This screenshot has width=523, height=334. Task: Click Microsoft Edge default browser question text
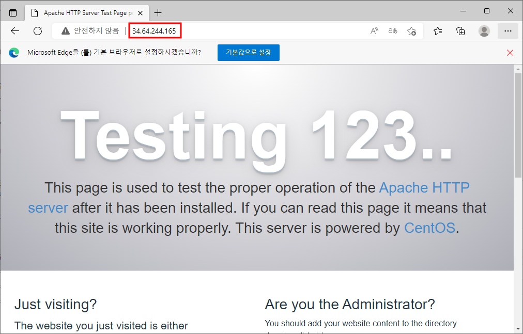pyautogui.click(x=114, y=52)
